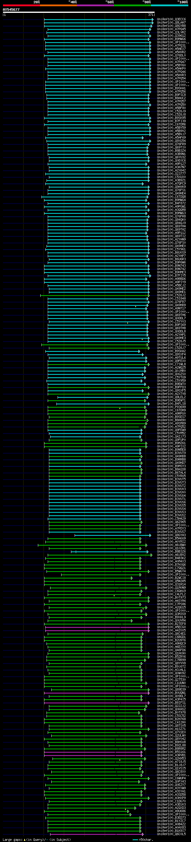Click the red 20% identity legend bar
This screenshot has width=191, height=842.
click(21, 5)
